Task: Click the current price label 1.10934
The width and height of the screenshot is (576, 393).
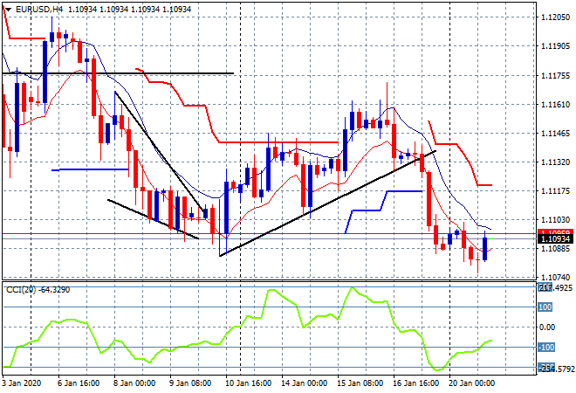Action: tap(555, 239)
